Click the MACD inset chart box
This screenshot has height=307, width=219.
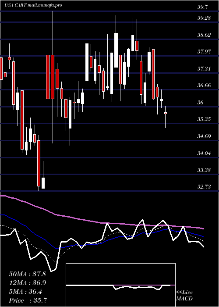pyautogui.click(x=120, y=285)
